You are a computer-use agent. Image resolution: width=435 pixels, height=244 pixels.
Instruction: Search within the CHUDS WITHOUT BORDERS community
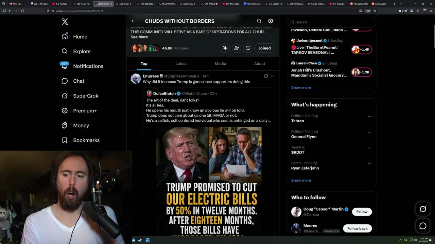click(x=259, y=21)
